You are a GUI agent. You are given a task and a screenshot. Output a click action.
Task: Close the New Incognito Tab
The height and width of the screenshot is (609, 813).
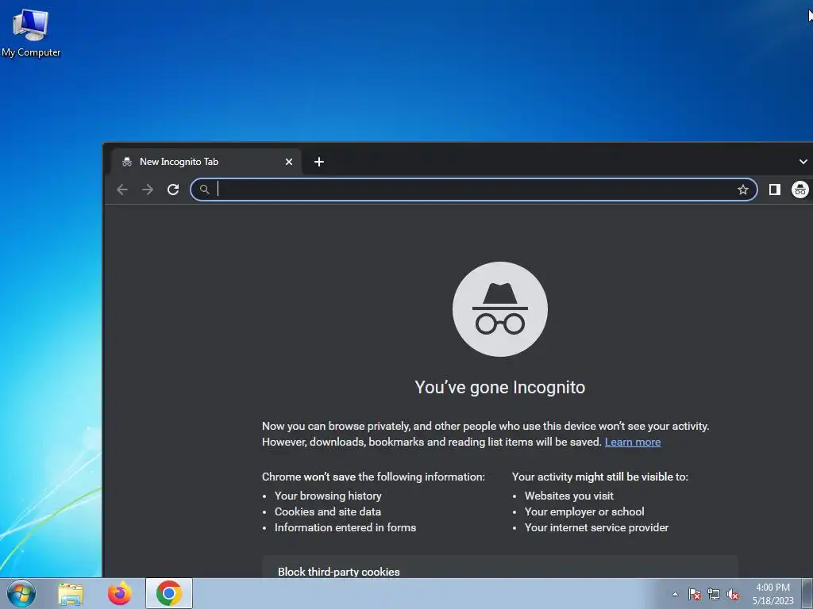(x=289, y=162)
